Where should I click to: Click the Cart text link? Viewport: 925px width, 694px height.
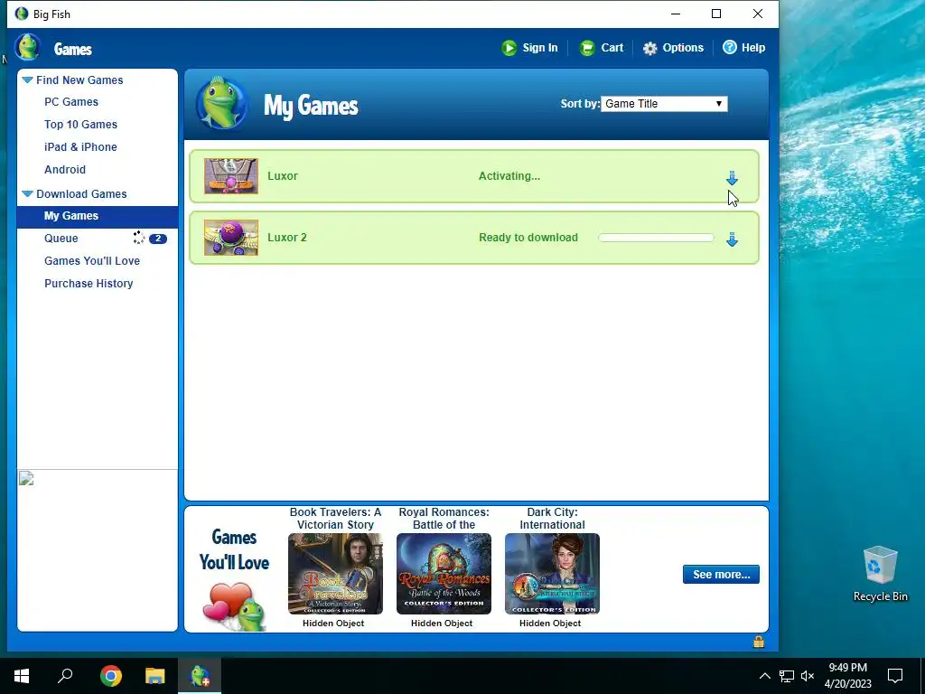pyautogui.click(x=612, y=48)
